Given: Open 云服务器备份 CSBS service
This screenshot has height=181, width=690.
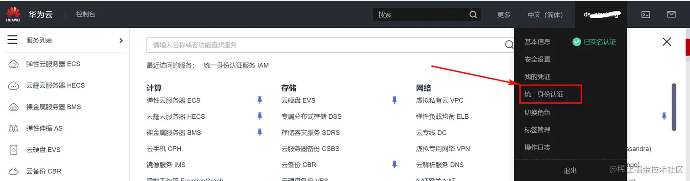Looking at the screenshot, I should pos(310,149).
